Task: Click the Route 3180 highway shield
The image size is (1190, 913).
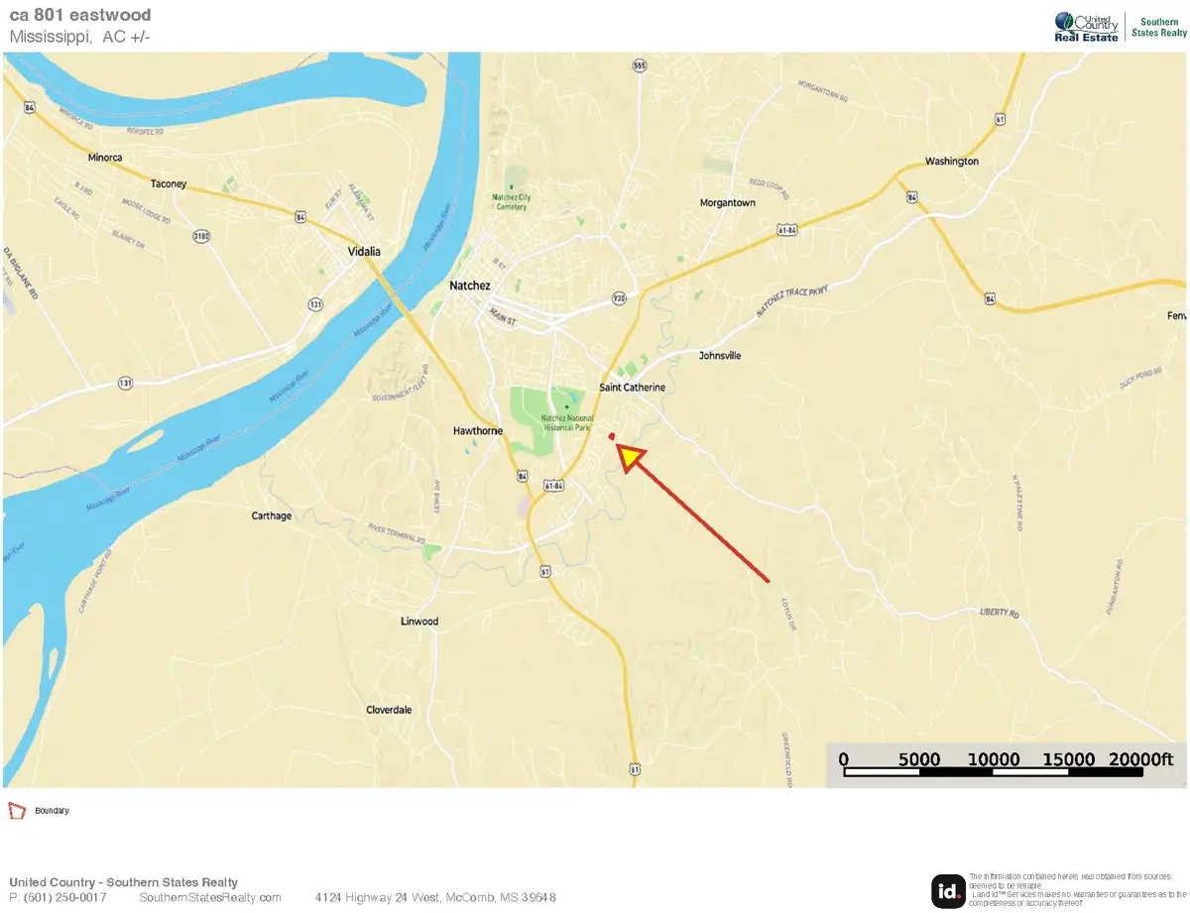Action: (x=202, y=236)
